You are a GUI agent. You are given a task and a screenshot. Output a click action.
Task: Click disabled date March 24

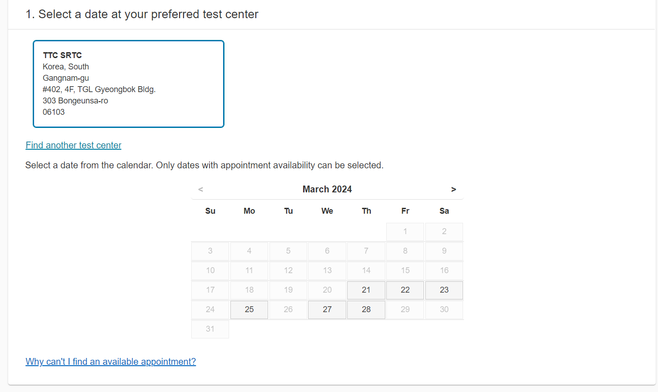[210, 310]
